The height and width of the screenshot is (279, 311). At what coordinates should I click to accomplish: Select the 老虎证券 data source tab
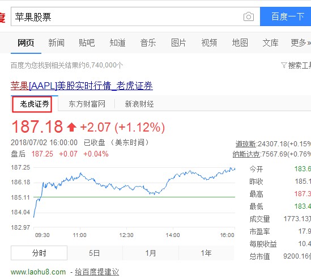35,104
